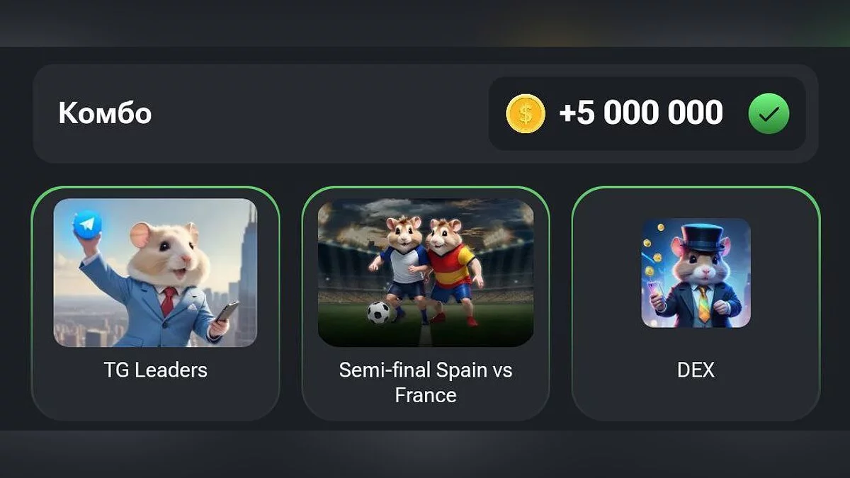Click the +5 000 000 reward amount

(x=641, y=113)
